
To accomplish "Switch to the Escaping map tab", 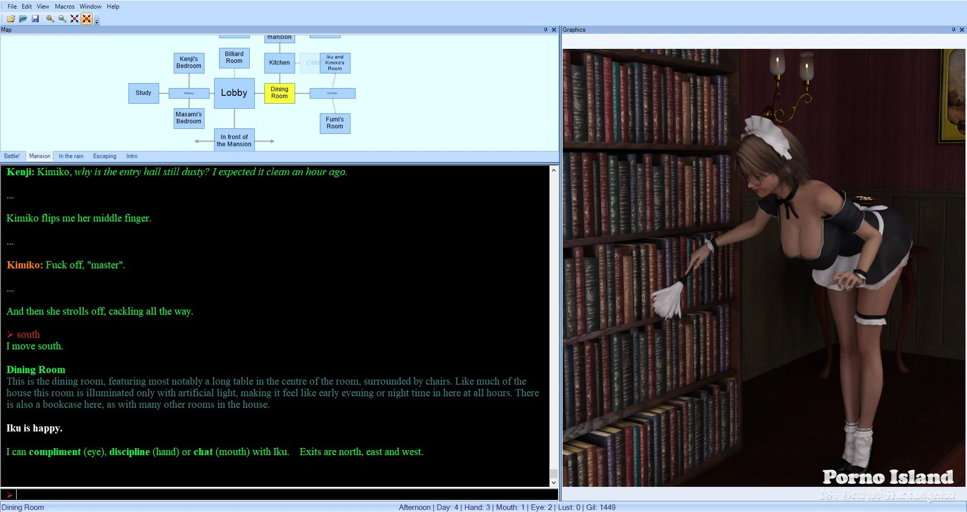I will pyautogui.click(x=104, y=156).
